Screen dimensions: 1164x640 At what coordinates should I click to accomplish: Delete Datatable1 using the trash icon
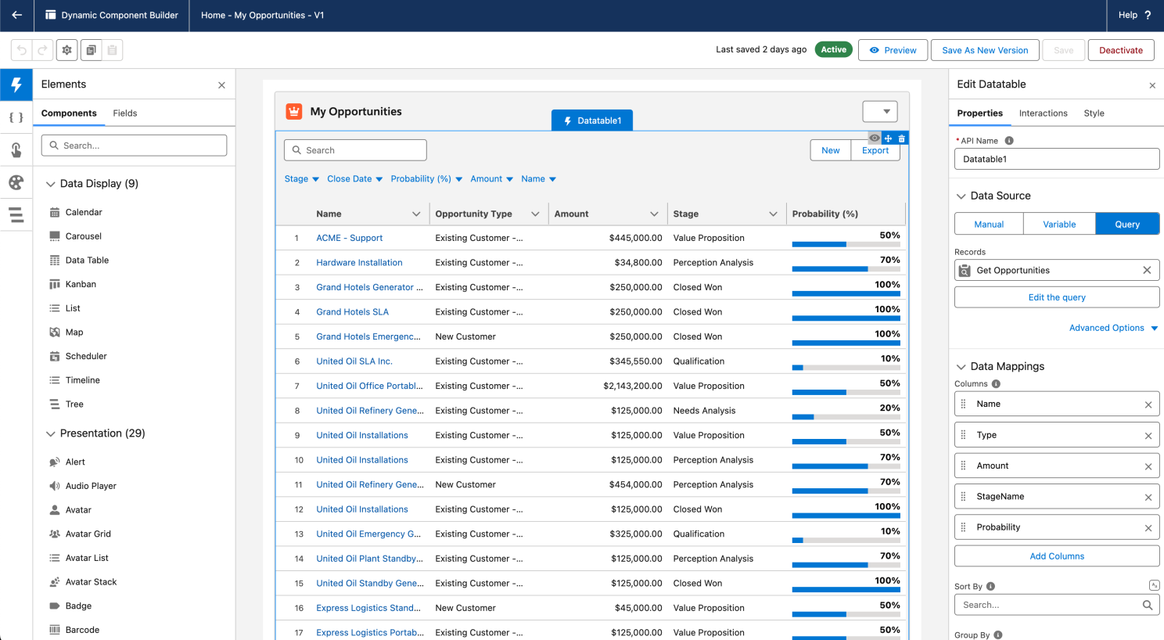click(x=901, y=138)
